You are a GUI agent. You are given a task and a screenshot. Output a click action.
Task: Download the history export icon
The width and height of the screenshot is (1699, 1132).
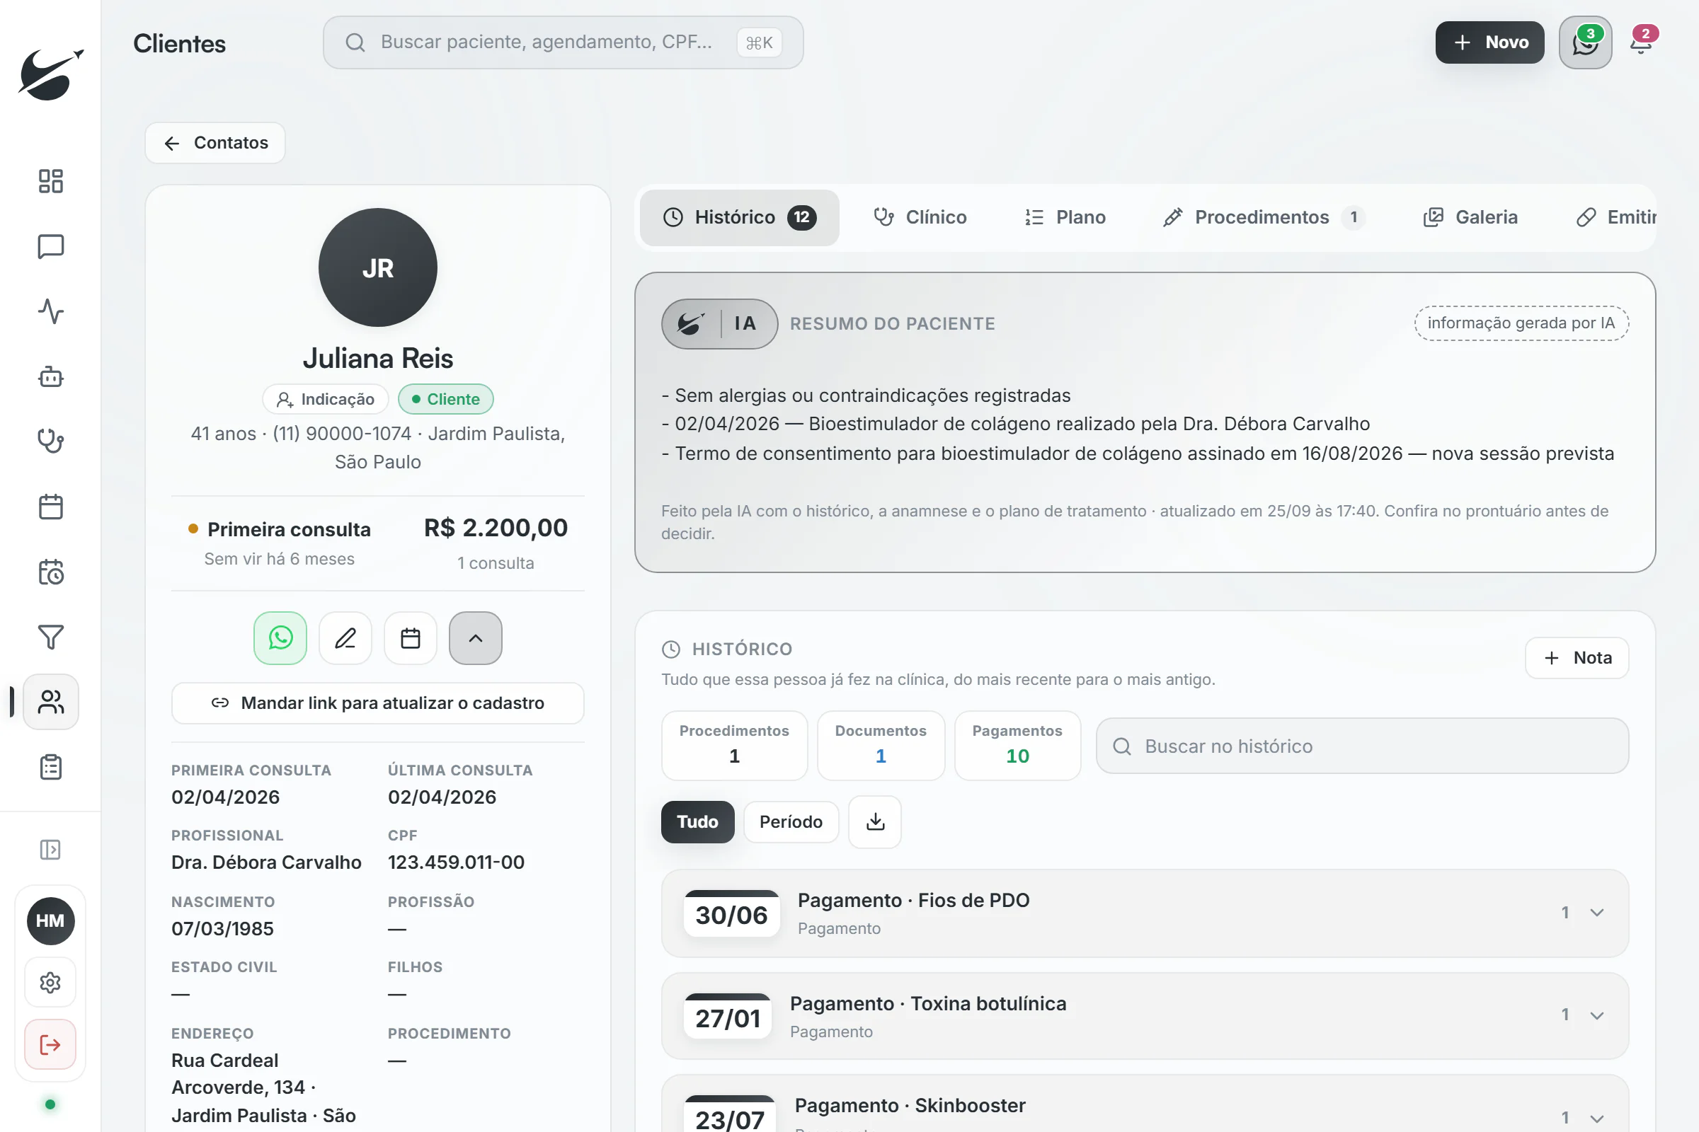875,821
